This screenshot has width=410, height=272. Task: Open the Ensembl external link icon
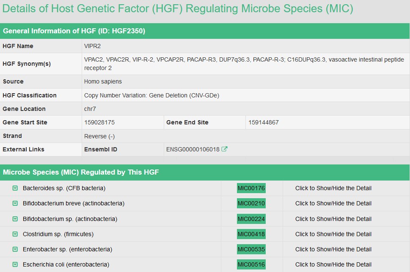[225, 149]
